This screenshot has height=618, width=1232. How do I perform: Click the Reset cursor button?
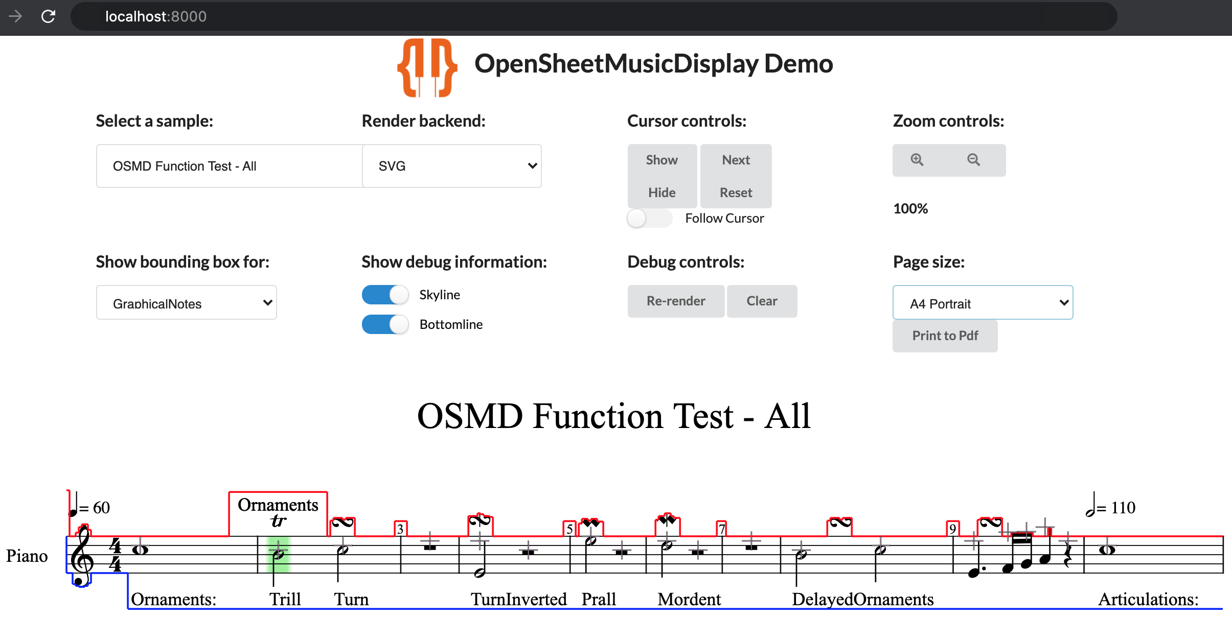pyautogui.click(x=736, y=193)
